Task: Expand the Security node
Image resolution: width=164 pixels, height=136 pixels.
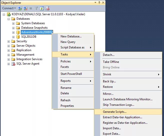Action: point(9,41)
